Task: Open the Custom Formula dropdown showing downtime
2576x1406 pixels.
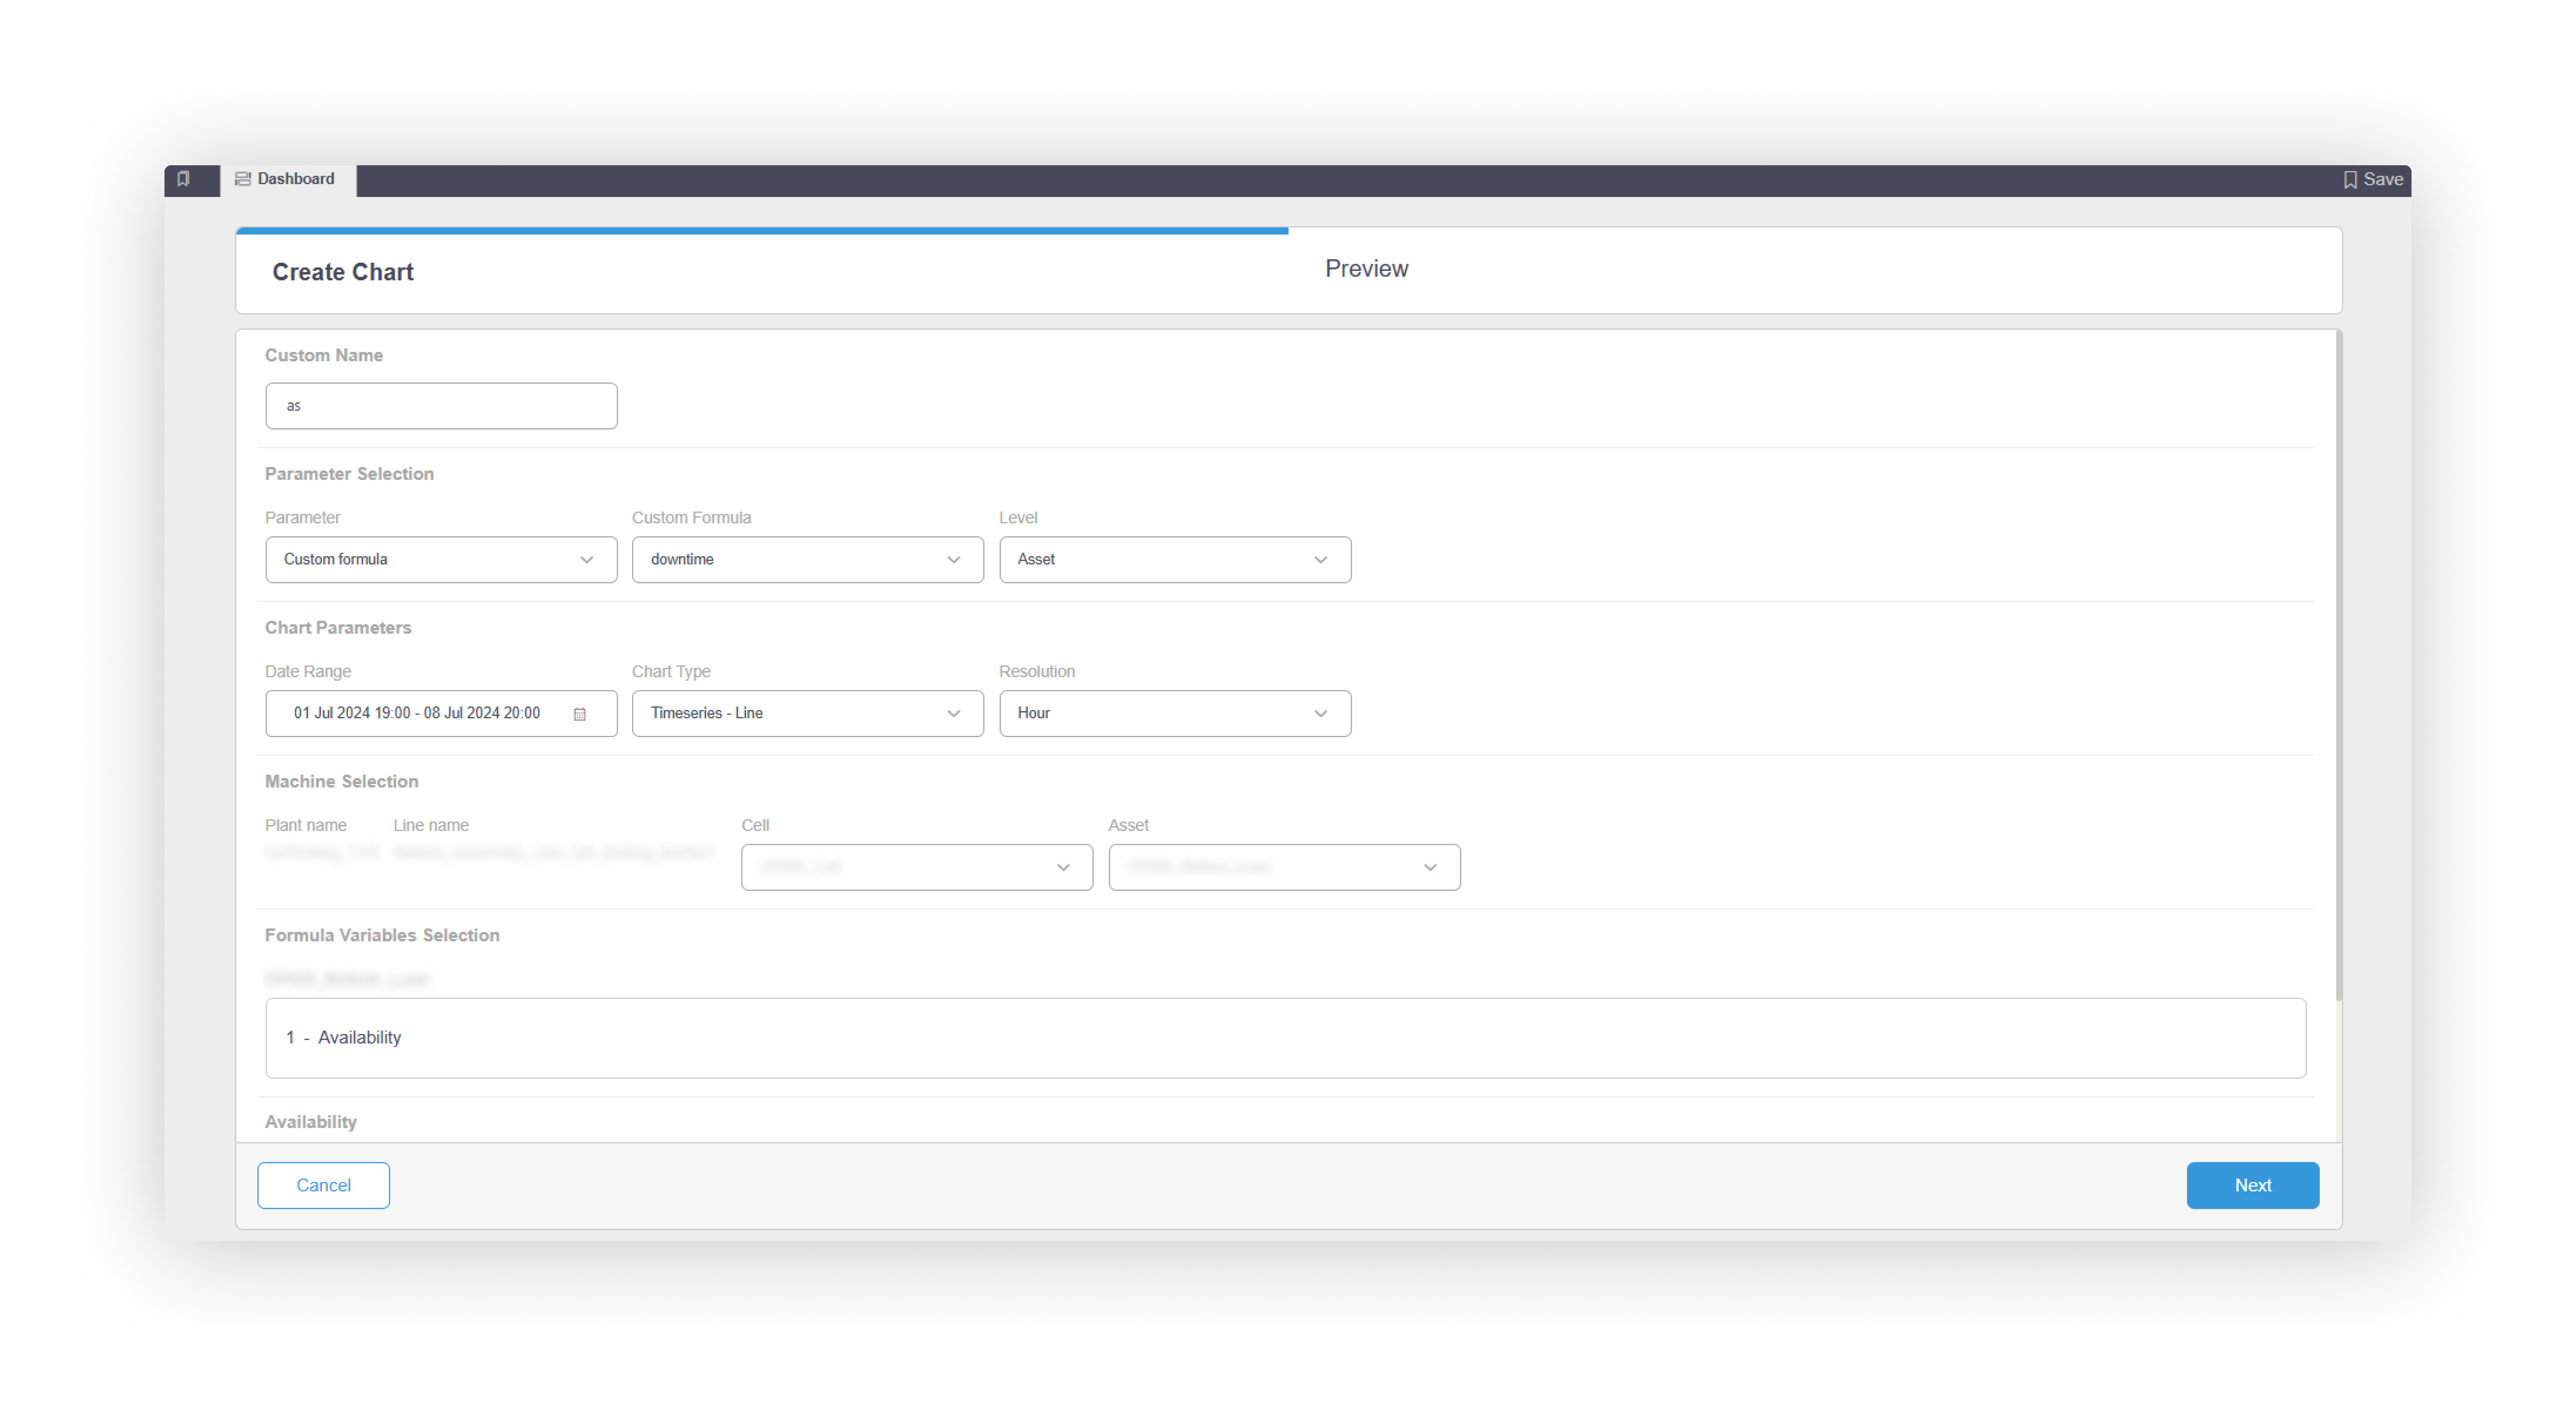Action: pyautogui.click(x=808, y=560)
